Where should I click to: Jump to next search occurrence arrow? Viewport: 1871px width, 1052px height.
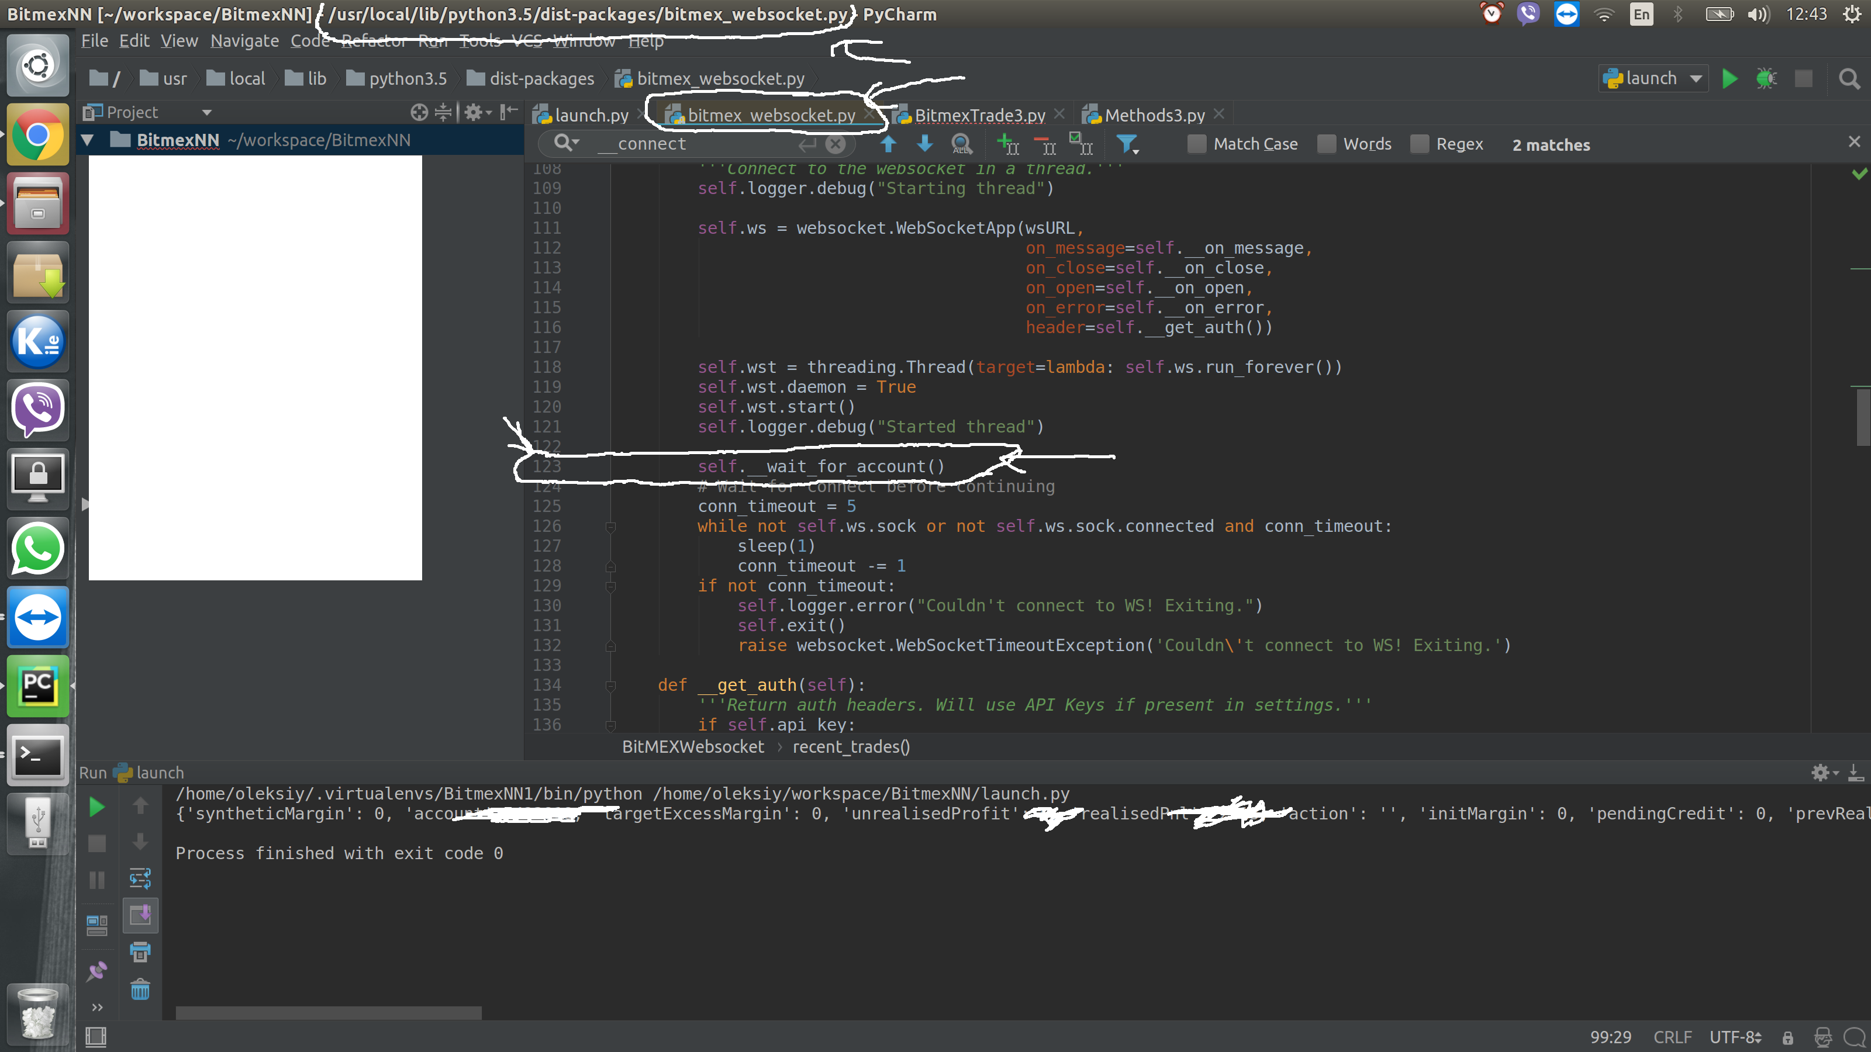click(x=924, y=144)
